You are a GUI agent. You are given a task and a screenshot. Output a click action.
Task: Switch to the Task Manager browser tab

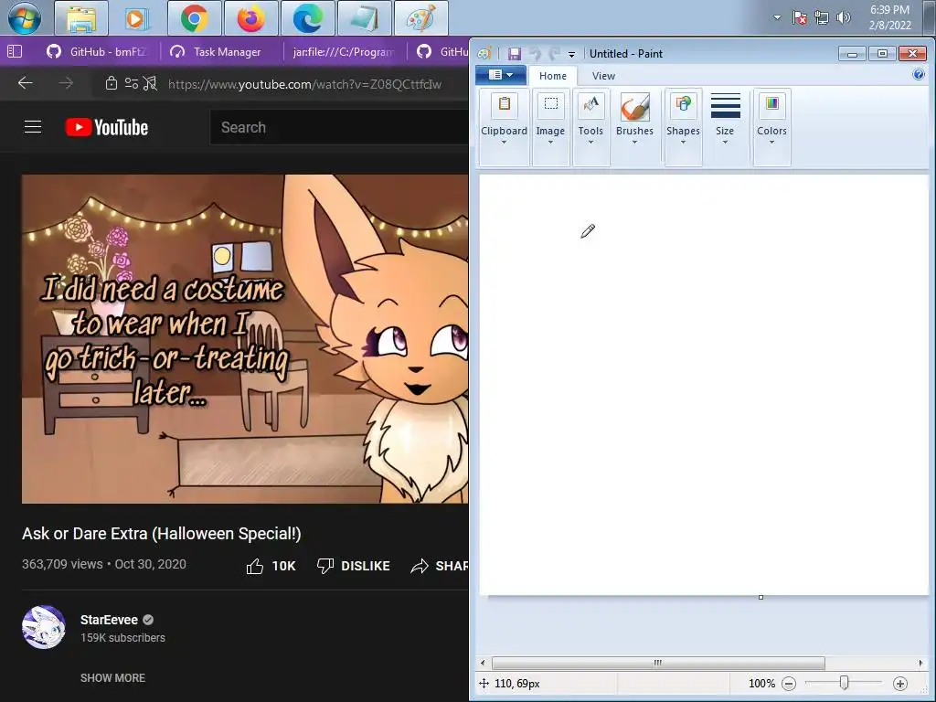[x=216, y=52]
